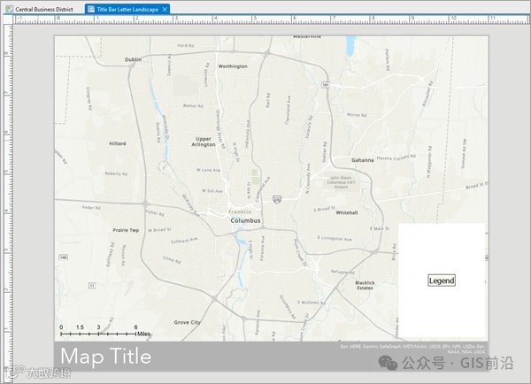Image resolution: width=531 pixels, height=384 pixels.
Task: Click the interstate 670 highway shield
Action: coord(277,199)
